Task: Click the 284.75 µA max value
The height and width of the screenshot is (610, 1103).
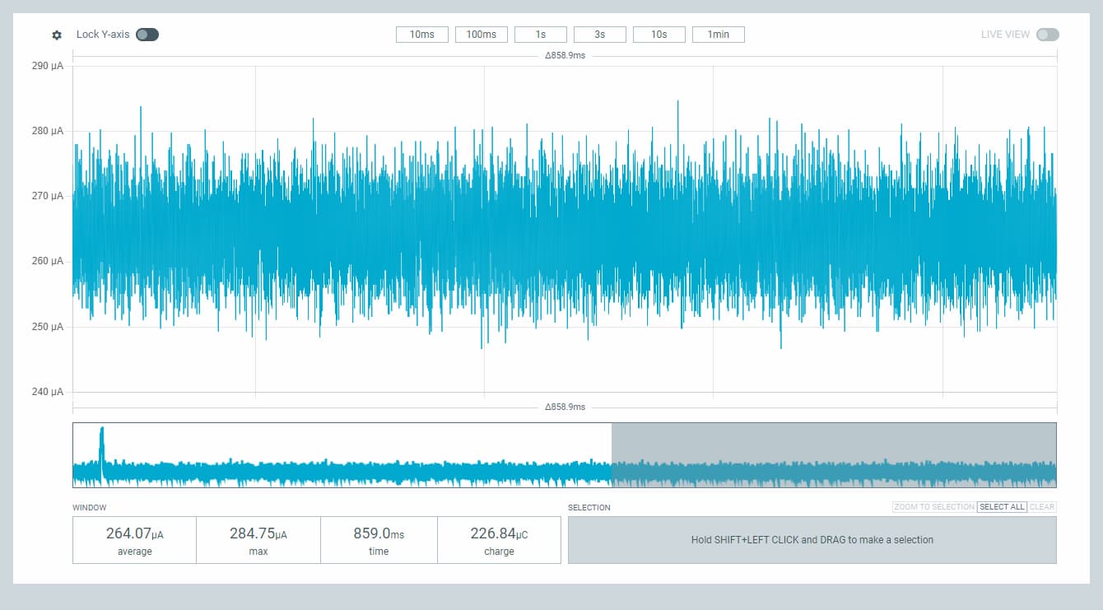Action: [258, 534]
